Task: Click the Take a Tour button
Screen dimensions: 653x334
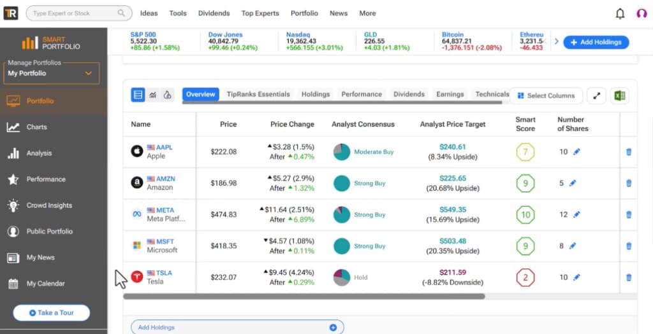Action: pos(51,313)
